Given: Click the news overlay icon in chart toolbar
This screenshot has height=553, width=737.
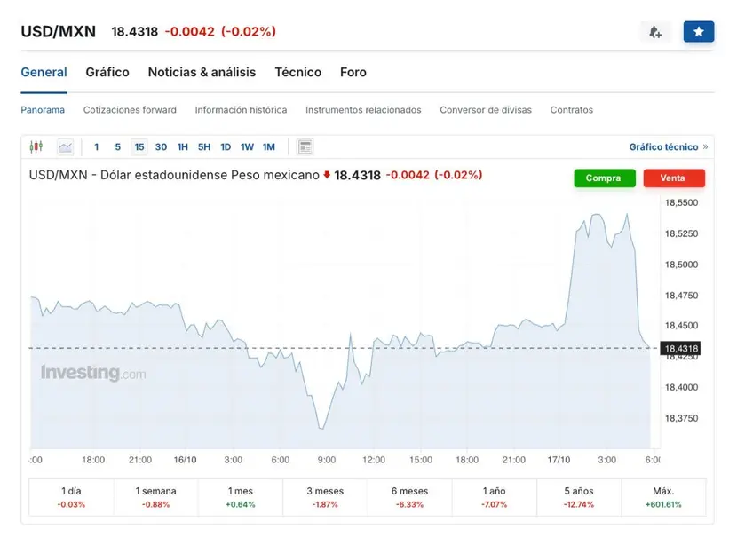Looking at the screenshot, I should (x=305, y=146).
